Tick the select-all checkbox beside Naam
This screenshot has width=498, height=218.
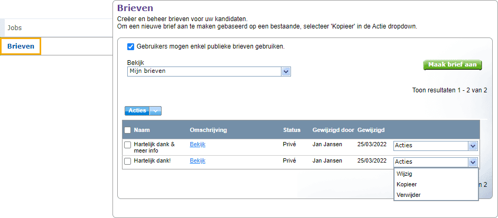tap(127, 130)
